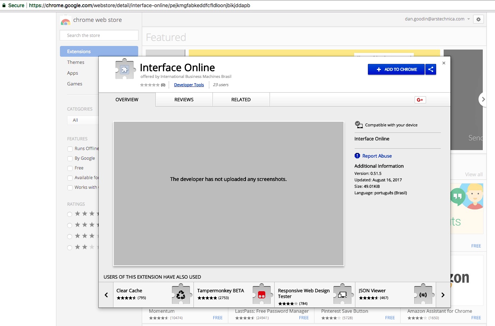
Task: Switch to the Related tab
Action: pos(241,99)
